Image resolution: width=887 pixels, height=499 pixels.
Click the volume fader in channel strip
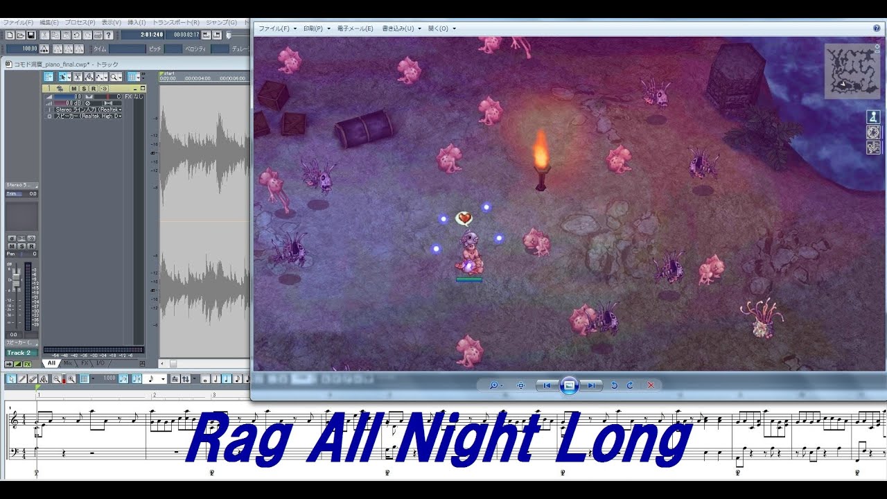17,279
